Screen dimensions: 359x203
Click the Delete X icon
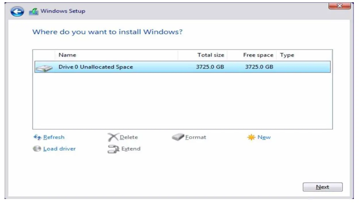[113, 137]
